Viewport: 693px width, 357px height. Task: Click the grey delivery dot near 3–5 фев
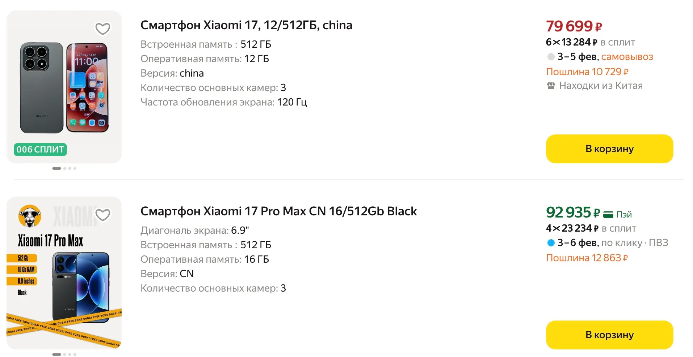(x=551, y=57)
